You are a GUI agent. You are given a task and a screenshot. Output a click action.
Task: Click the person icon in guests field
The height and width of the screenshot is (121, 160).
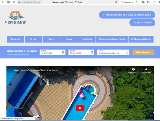tap(127, 53)
